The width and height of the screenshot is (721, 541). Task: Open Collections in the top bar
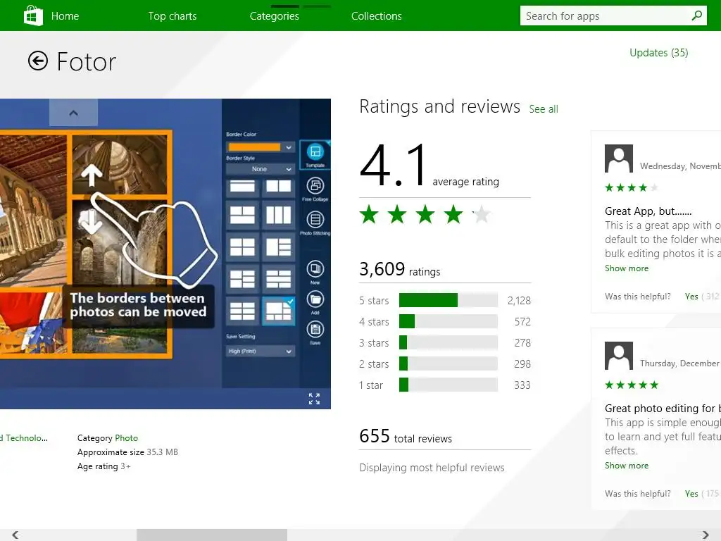coord(376,16)
